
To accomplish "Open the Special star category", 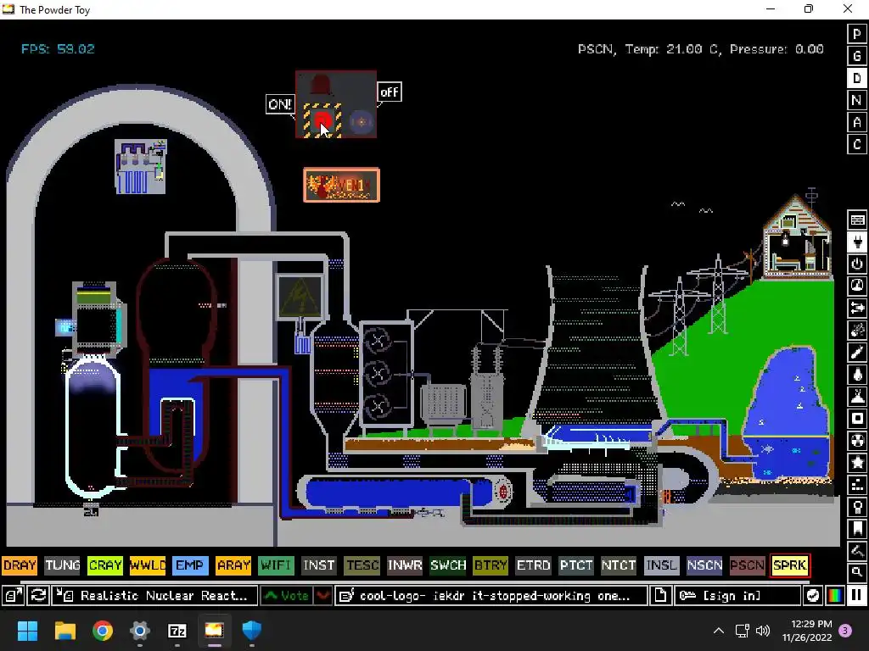I will point(857,463).
